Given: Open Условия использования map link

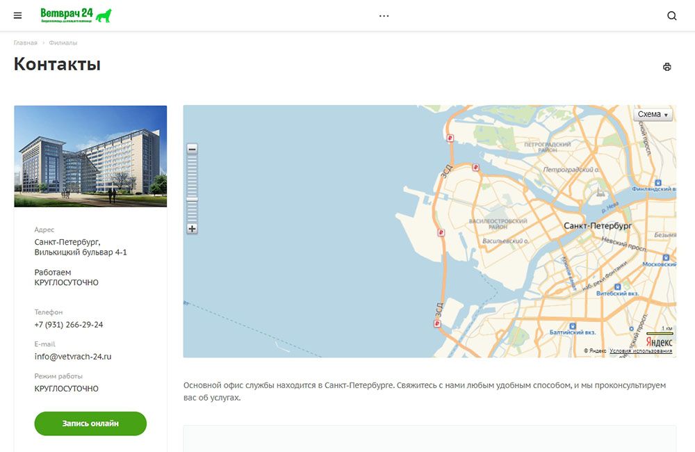Looking at the screenshot, I should [641, 351].
